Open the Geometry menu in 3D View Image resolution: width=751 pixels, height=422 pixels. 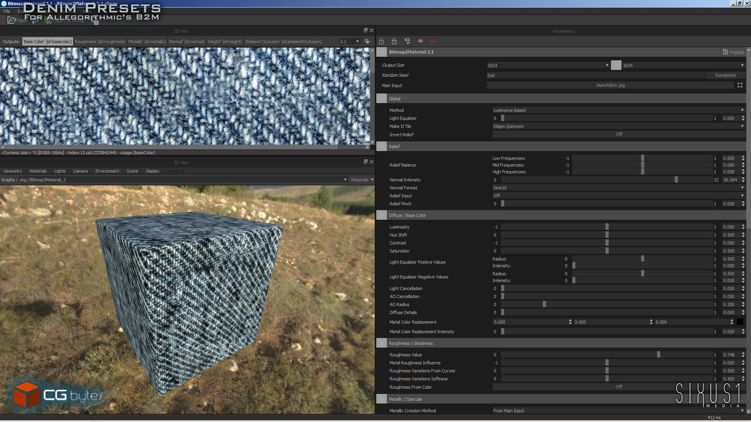(x=13, y=171)
